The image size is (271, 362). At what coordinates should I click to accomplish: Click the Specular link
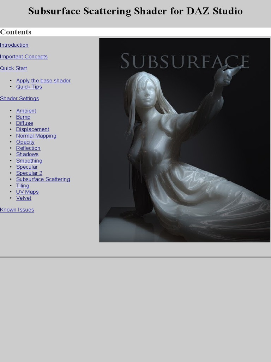[27, 167]
